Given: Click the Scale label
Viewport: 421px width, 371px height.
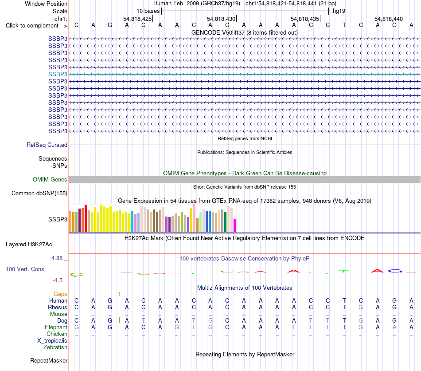Looking at the screenshot, I should click(x=60, y=11).
